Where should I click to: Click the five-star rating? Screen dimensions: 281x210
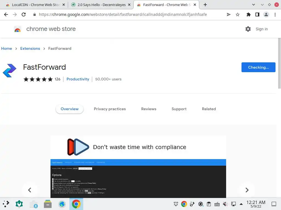coord(38,79)
